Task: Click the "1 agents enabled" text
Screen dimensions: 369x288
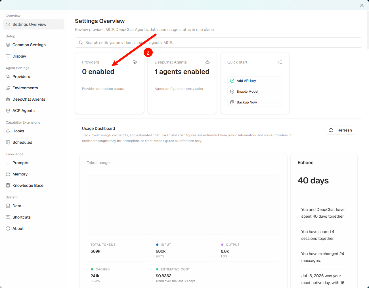Action: click(182, 72)
